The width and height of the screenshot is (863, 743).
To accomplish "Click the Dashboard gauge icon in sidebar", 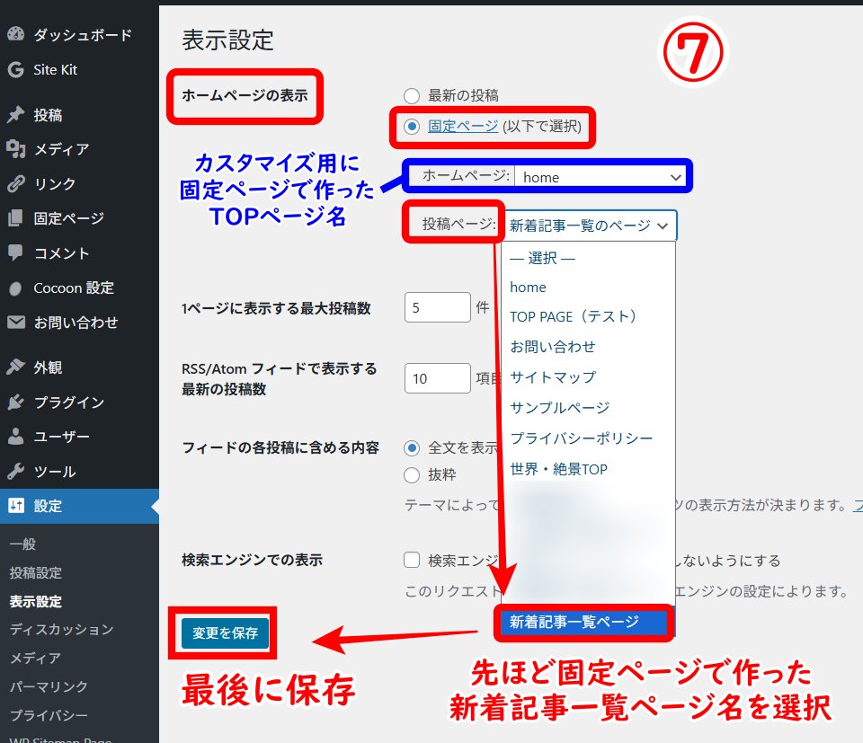I will [x=15, y=35].
